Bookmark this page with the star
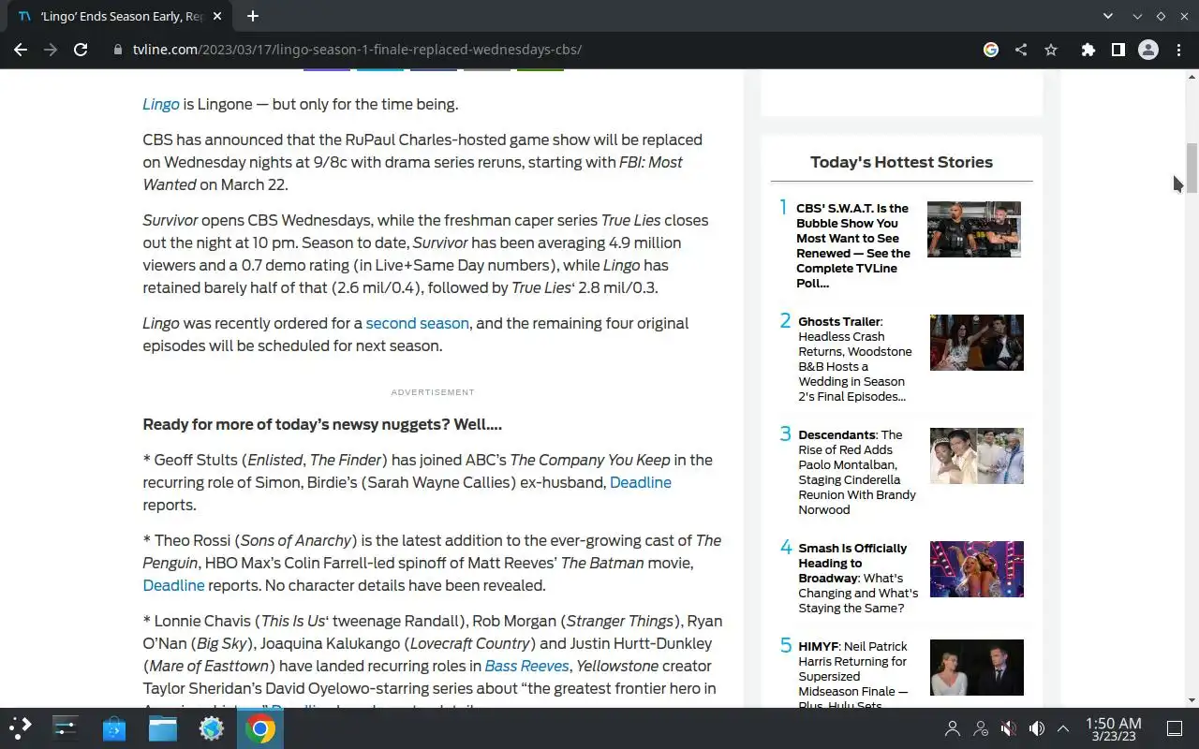 coord(1051,50)
